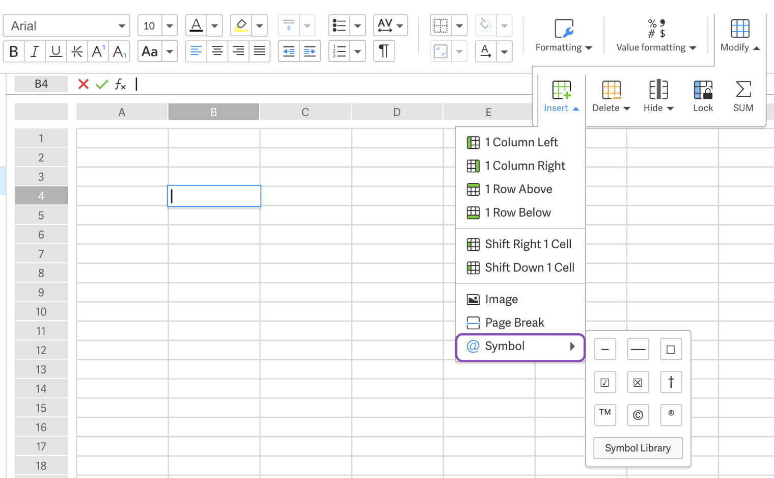The height and width of the screenshot is (478, 774).
Task: Insert the checked box symbol
Action: [605, 382]
